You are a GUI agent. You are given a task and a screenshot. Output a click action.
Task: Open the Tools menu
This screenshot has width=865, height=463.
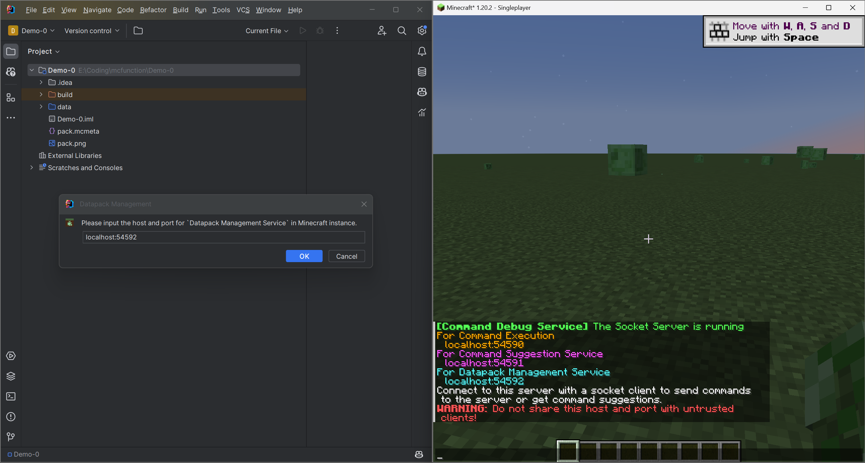tap(221, 10)
